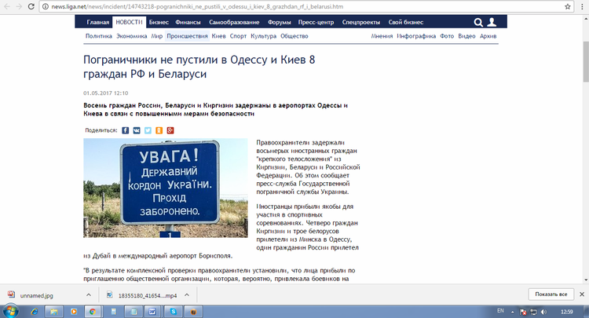Share article on Twitter
This screenshot has width=589, height=318.
148,130
